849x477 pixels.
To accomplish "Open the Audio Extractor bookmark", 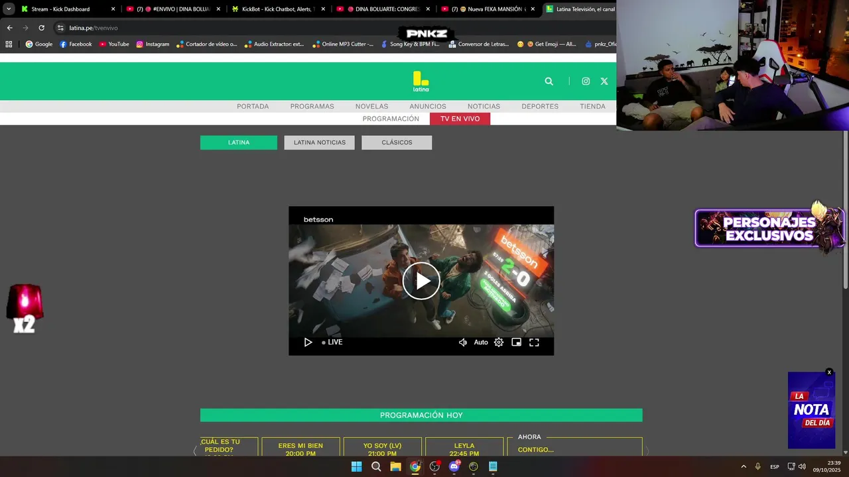I will (274, 44).
